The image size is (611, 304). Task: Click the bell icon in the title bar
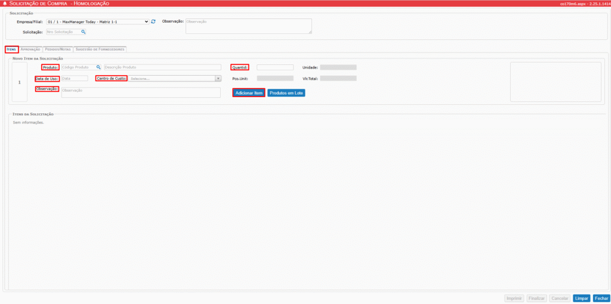tap(5, 4)
